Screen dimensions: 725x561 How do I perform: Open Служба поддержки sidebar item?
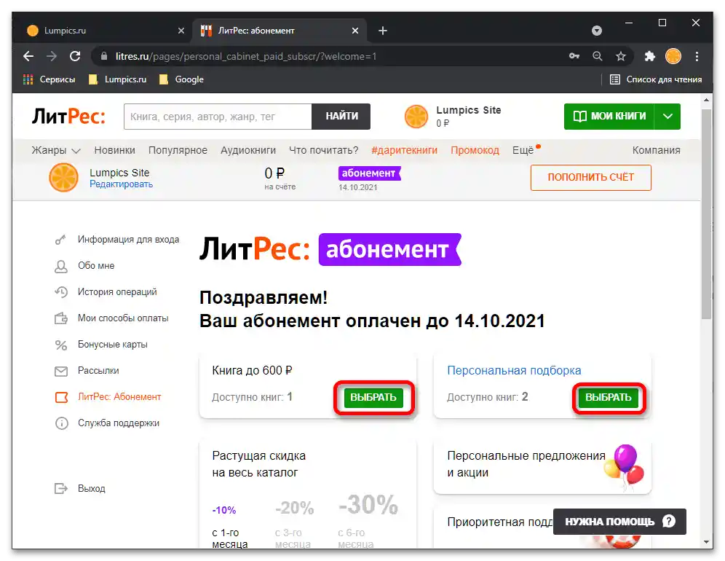(107, 423)
